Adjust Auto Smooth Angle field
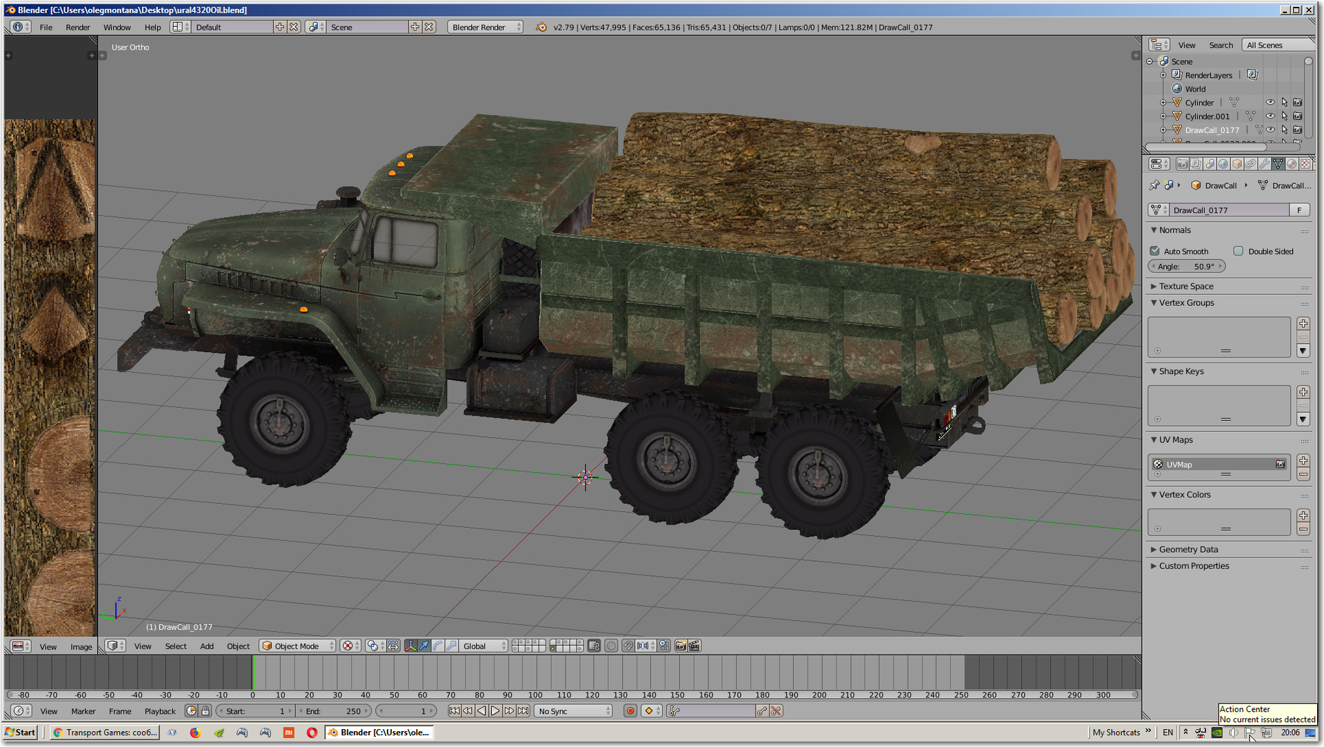The image size is (1324, 747). [x=1187, y=266]
